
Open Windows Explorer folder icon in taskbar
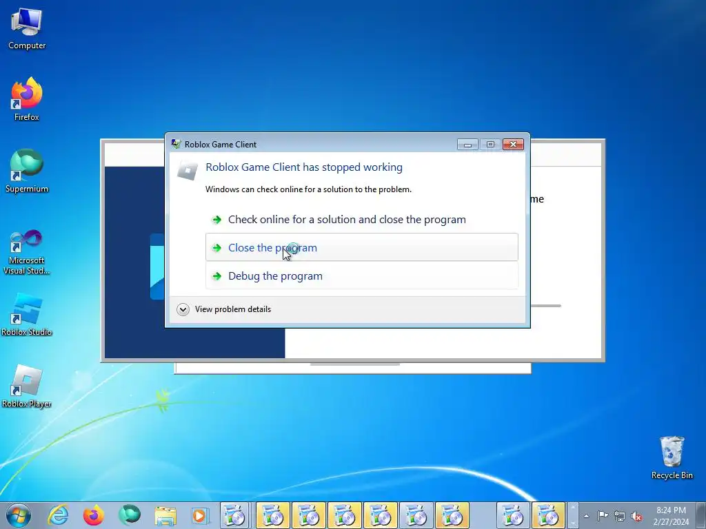point(165,515)
